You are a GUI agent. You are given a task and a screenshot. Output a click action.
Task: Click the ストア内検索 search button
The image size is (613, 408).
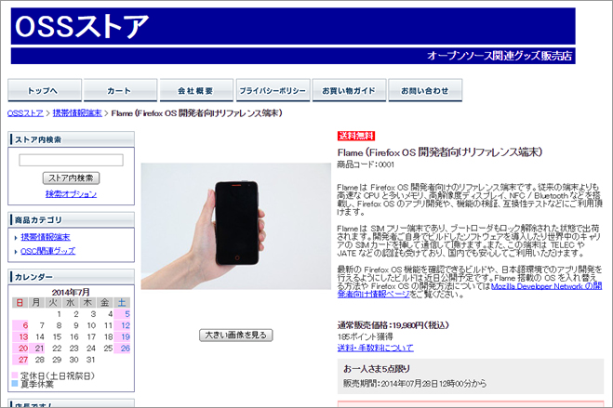coord(71,178)
